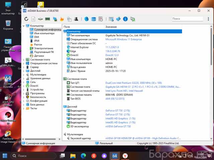Expand the Мультимедиа tree node

23,75
